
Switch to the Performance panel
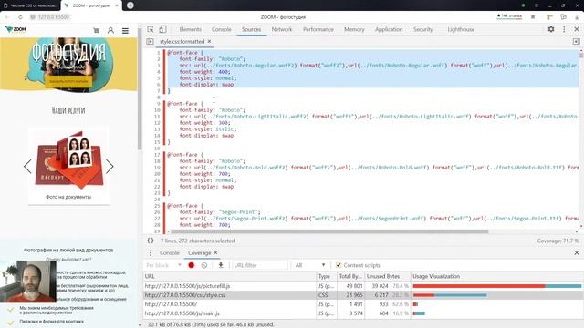point(318,29)
